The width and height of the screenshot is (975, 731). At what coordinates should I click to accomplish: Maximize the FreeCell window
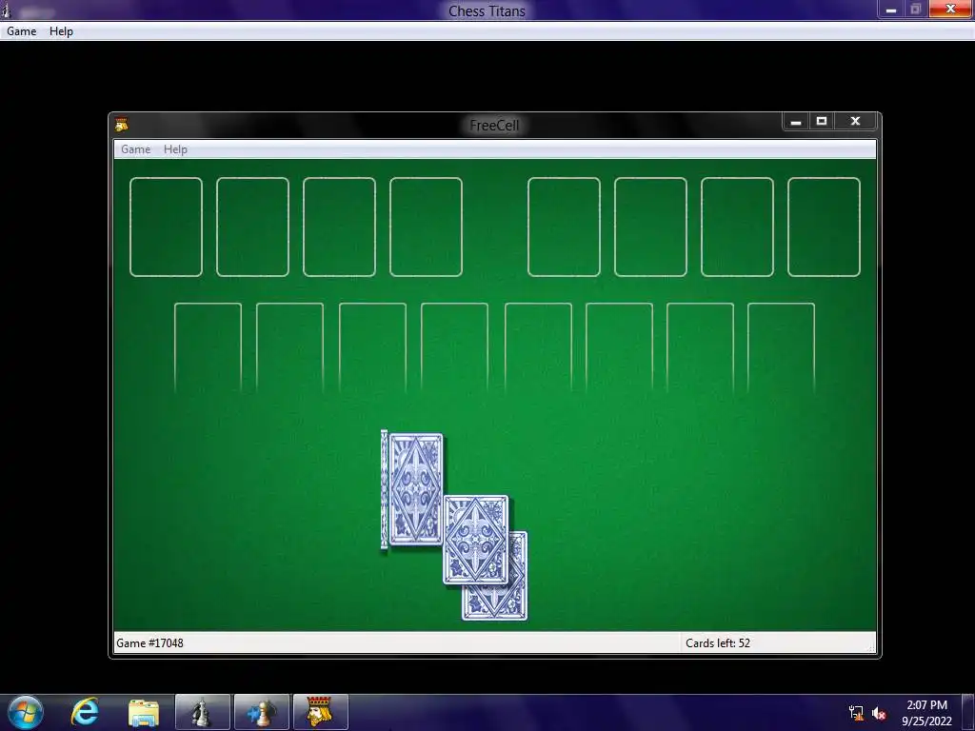tap(822, 122)
